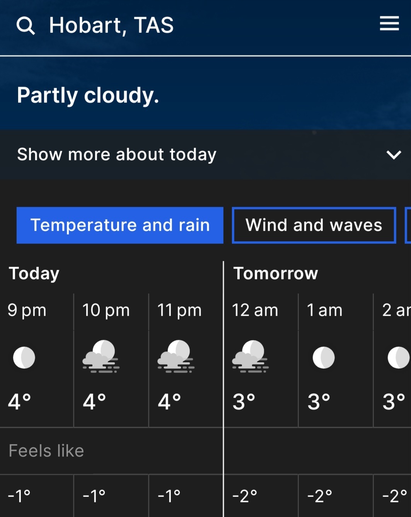Tap the Partly cloudy summary text

pos(88,95)
